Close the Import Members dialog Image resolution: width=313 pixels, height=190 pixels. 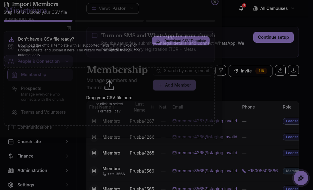coord(215,2)
